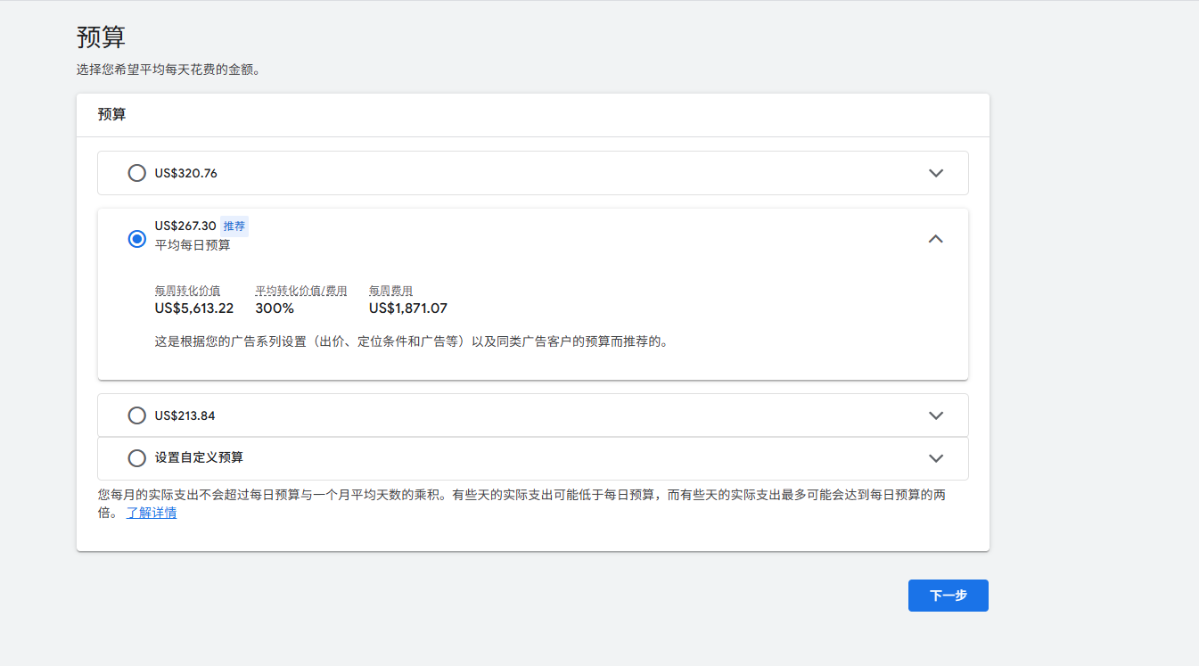1199x666 pixels.
Task: Expand the US$320.76 budget details
Action: click(x=935, y=173)
